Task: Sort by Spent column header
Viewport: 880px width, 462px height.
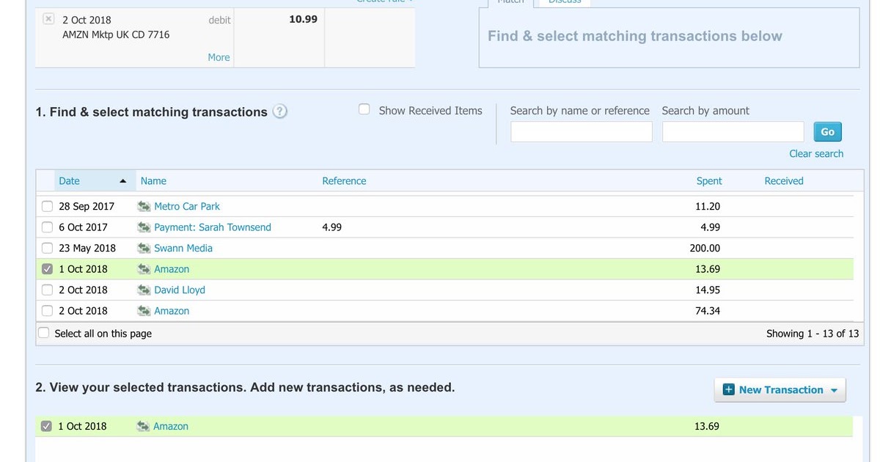Action: [x=709, y=181]
